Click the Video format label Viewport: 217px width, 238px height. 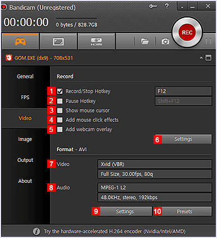(63, 164)
